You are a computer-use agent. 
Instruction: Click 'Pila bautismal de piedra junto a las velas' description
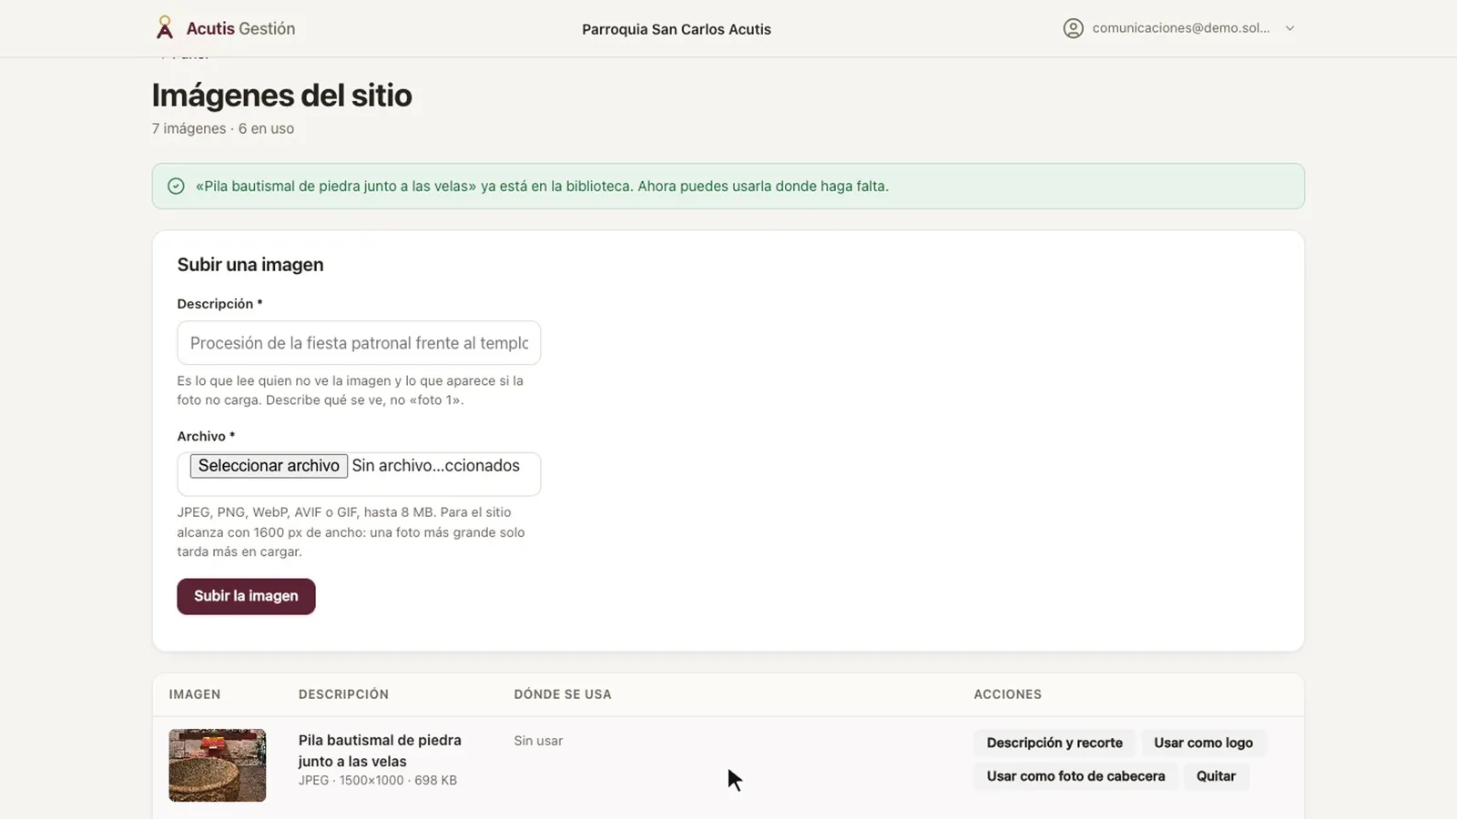click(380, 751)
